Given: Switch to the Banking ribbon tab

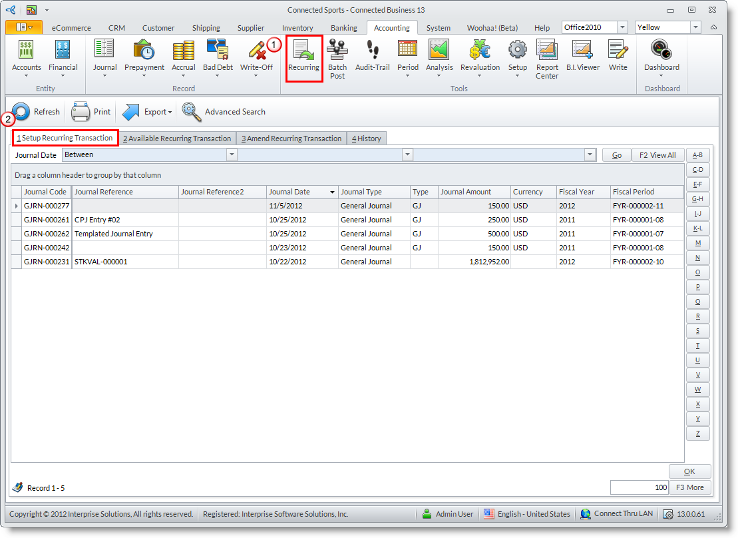Looking at the screenshot, I should (343, 28).
